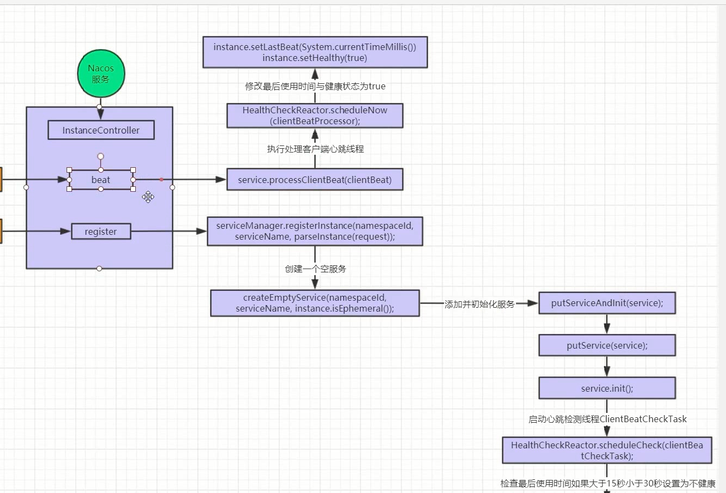Select the service.init() box

coord(607,388)
